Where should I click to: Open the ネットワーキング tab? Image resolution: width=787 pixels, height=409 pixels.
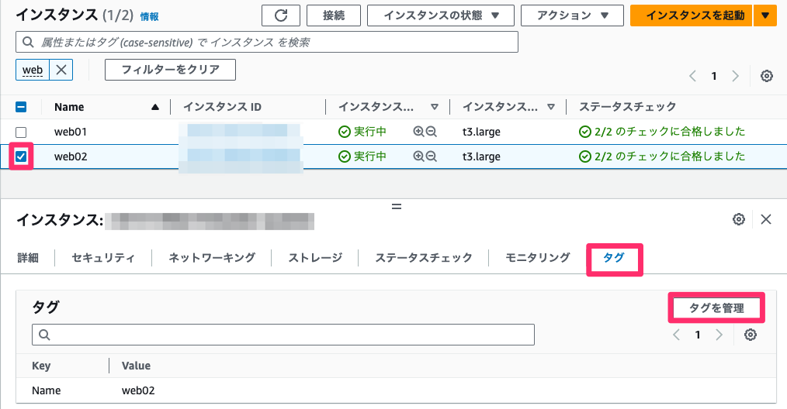(212, 258)
